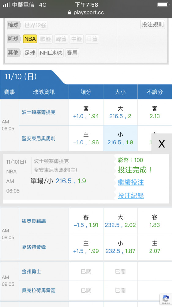Pick 客 +1.0, 1.94 spread bet

click(86, 112)
